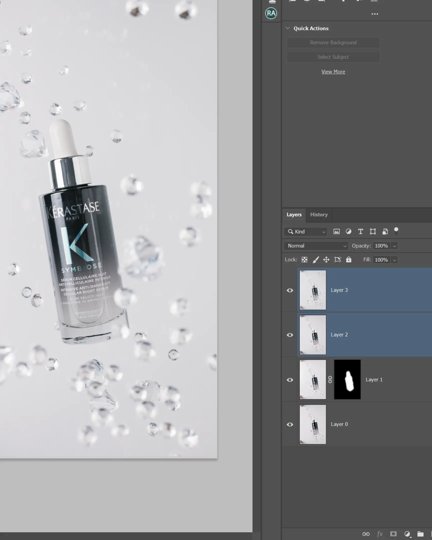
Task: Filter for type layers
Action: tap(361, 231)
